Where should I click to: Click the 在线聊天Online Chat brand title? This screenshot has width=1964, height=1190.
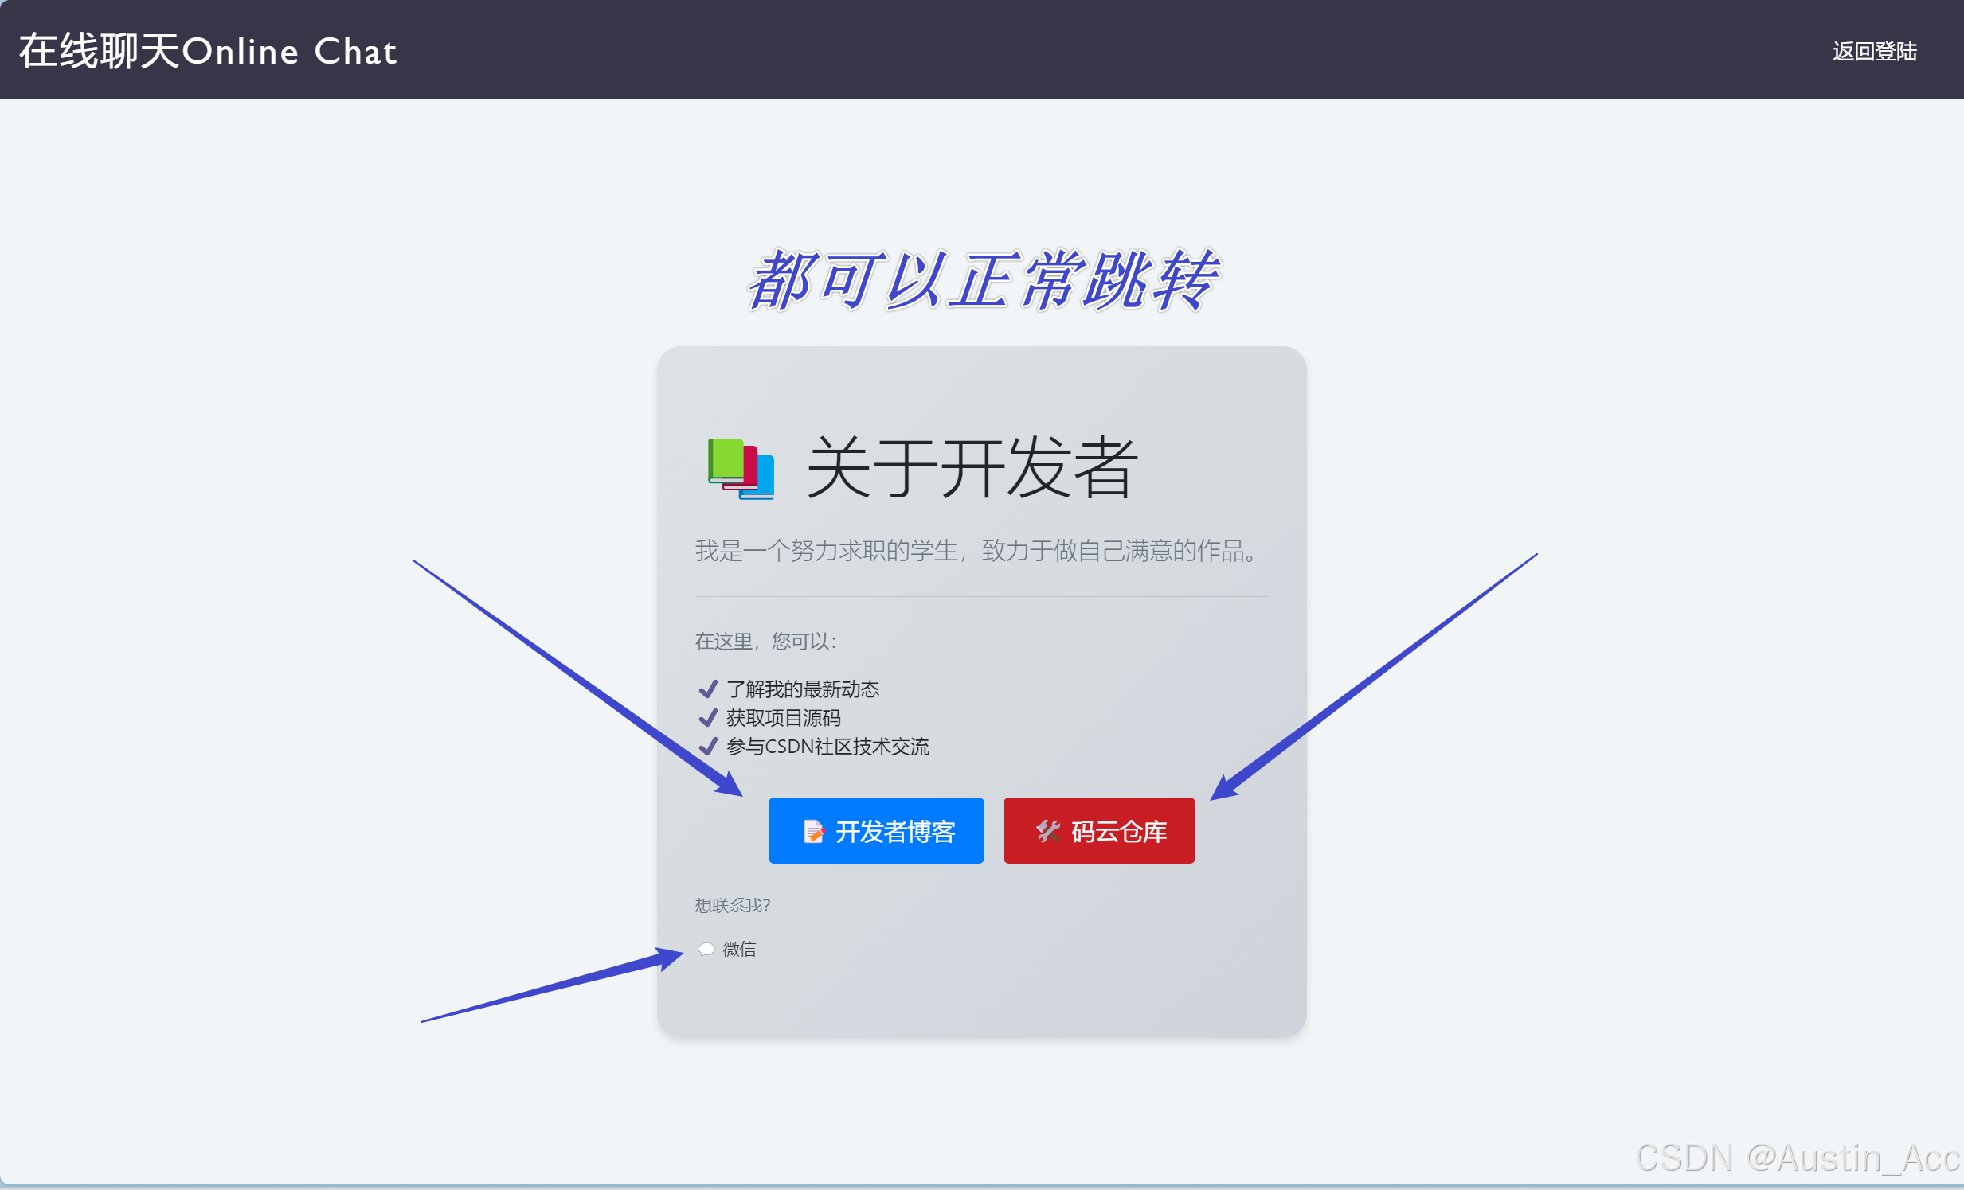pyautogui.click(x=208, y=51)
